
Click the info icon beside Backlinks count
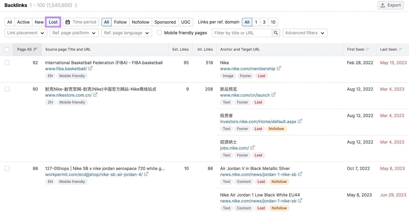coord(76,5)
